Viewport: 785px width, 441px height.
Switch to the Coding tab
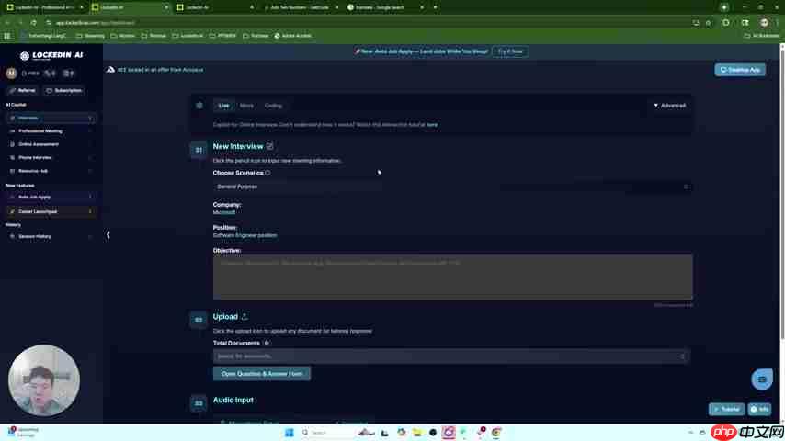tap(273, 106)
